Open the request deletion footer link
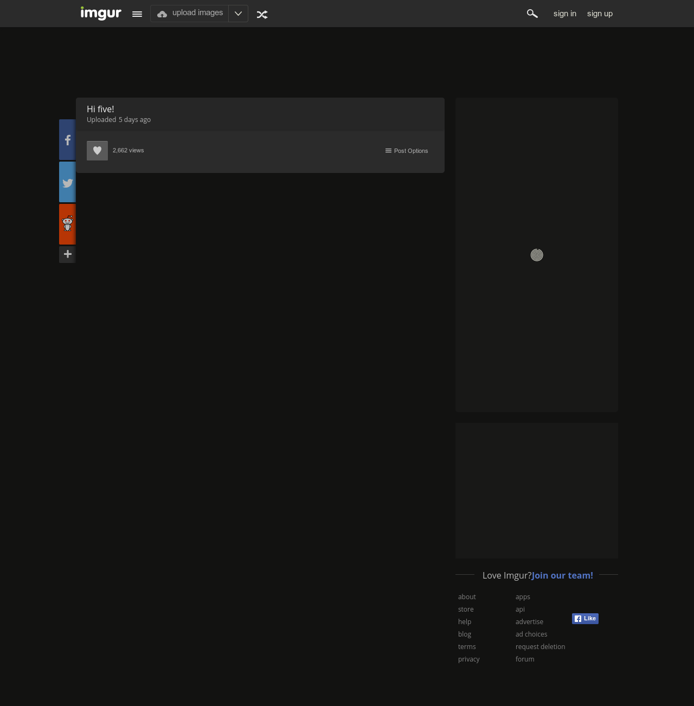The height and width of the screenshot is (706, 694). tap(540, 646)
